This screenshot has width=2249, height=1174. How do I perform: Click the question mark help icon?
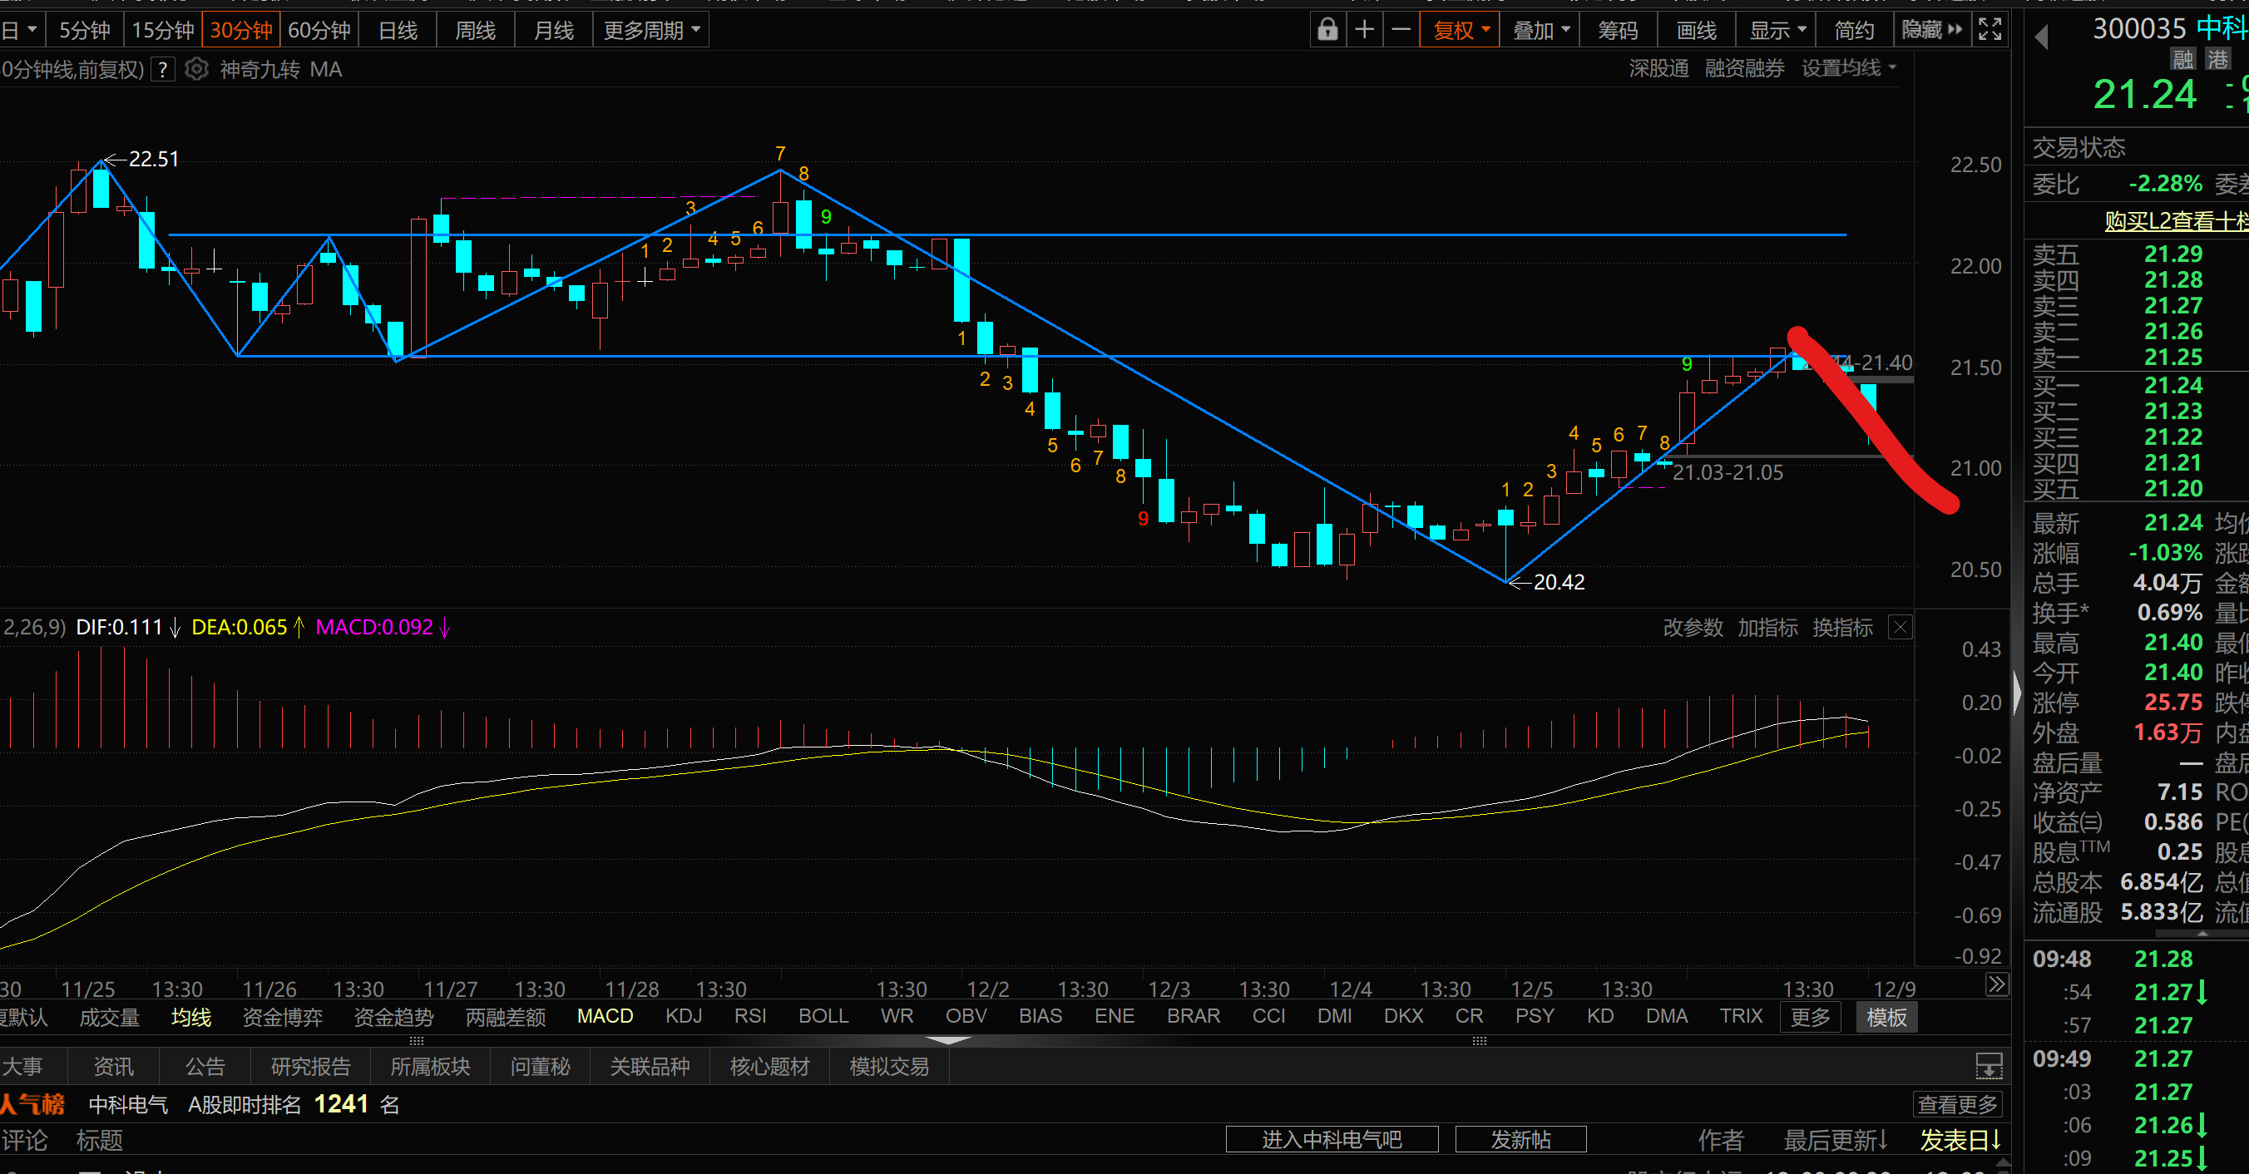[x=163, y=69]
